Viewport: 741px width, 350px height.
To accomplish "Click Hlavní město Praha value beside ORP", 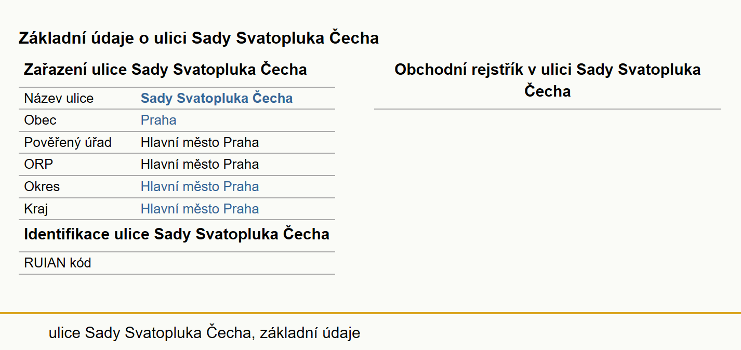I will pyautogui.click(x=200, y=164).
